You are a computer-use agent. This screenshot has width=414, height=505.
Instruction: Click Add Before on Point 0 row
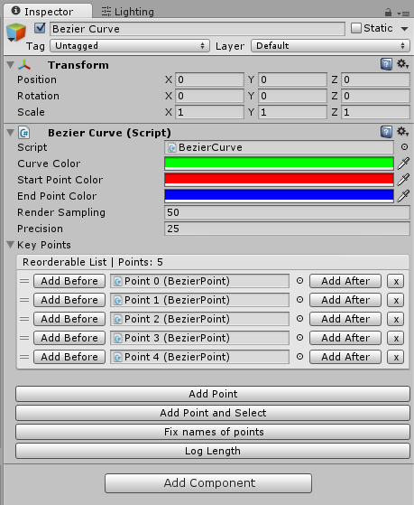(69, 281)
